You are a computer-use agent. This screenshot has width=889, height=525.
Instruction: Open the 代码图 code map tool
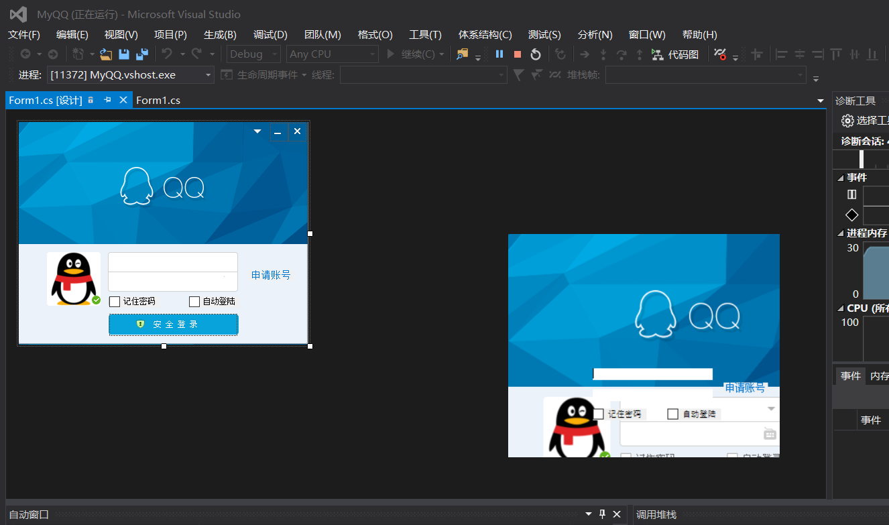click(x=675, y=54)
